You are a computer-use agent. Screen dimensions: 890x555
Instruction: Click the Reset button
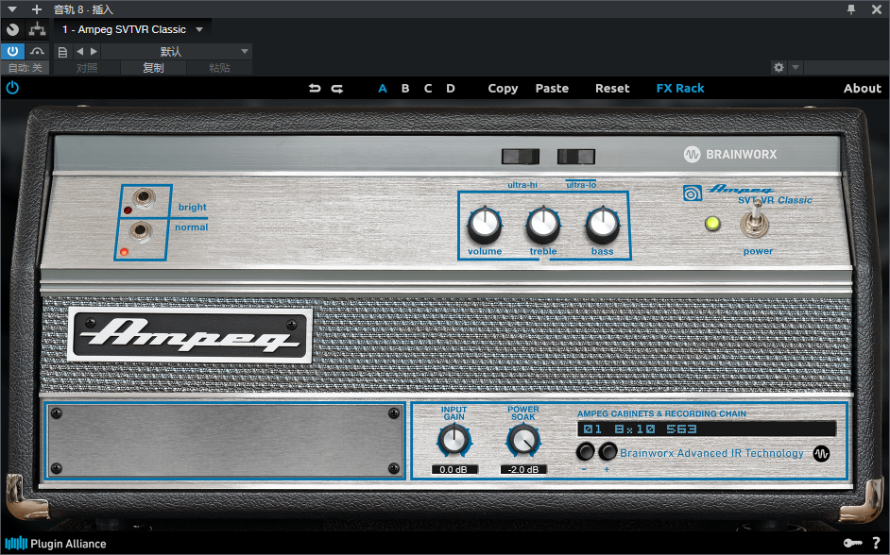point(612,89)
